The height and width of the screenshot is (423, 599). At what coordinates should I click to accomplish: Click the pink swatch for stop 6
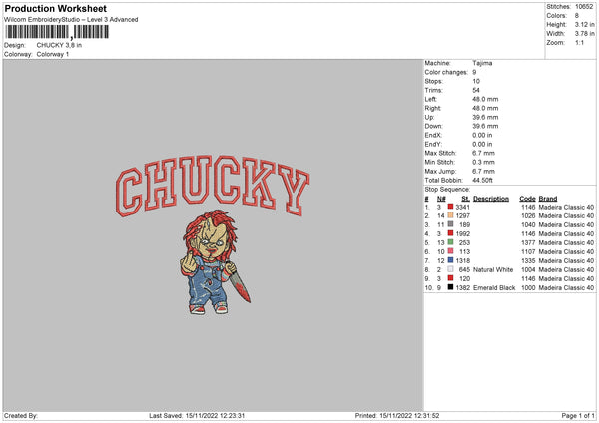tap(451, 251)
